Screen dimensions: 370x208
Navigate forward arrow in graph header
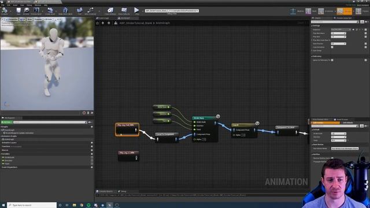109,23
